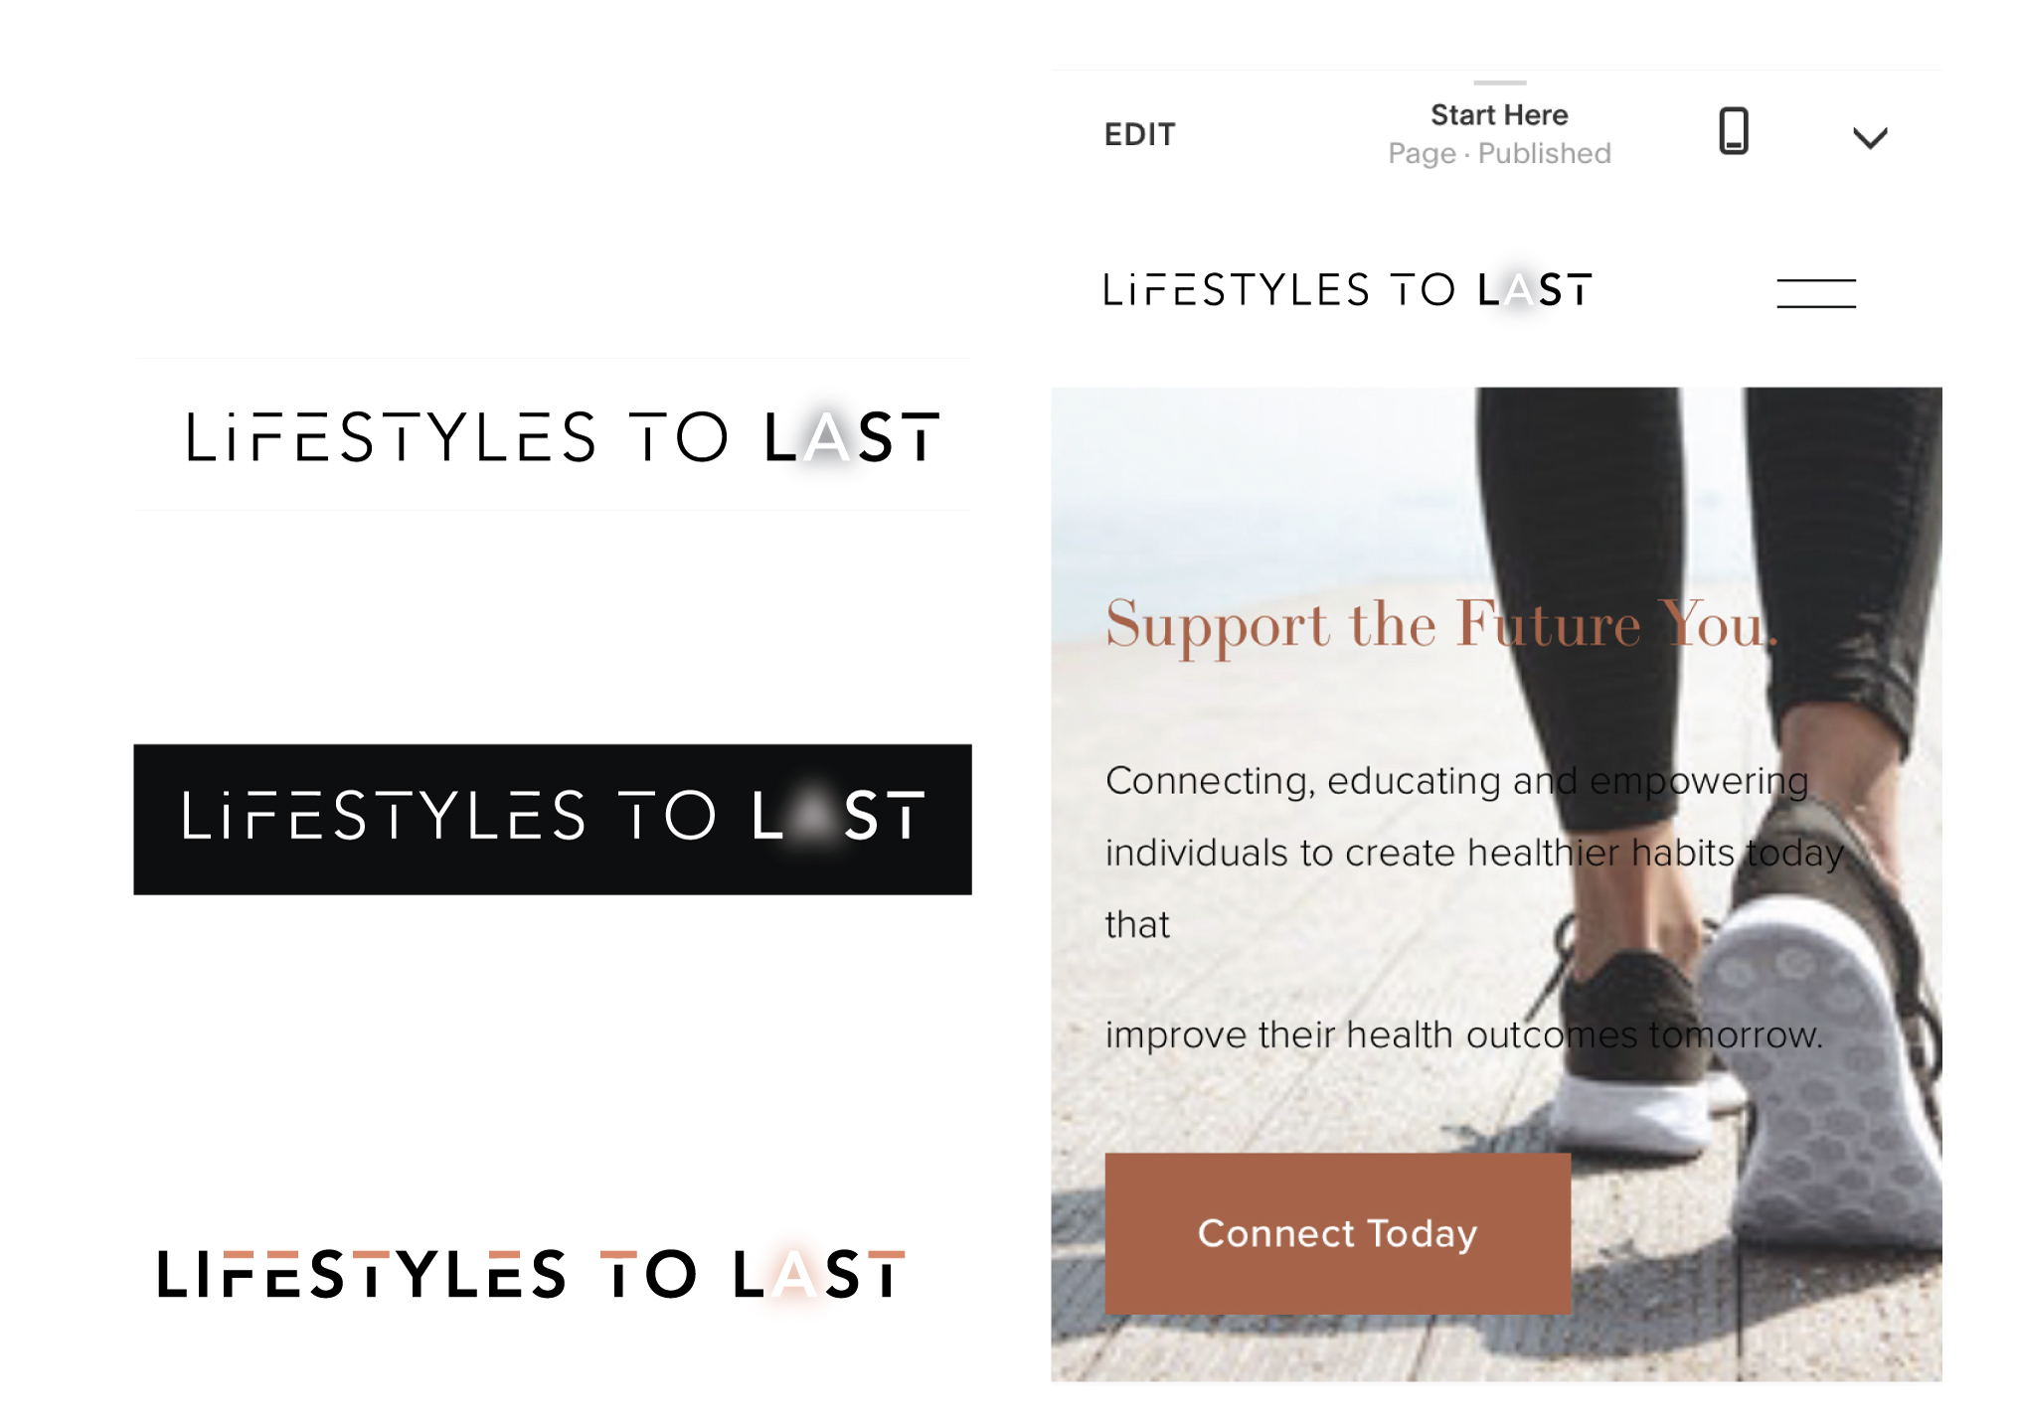Click the orange A in the bottom logo
The height and width of the screenshot is (1425, 2017).
(x=793, y=1274)
